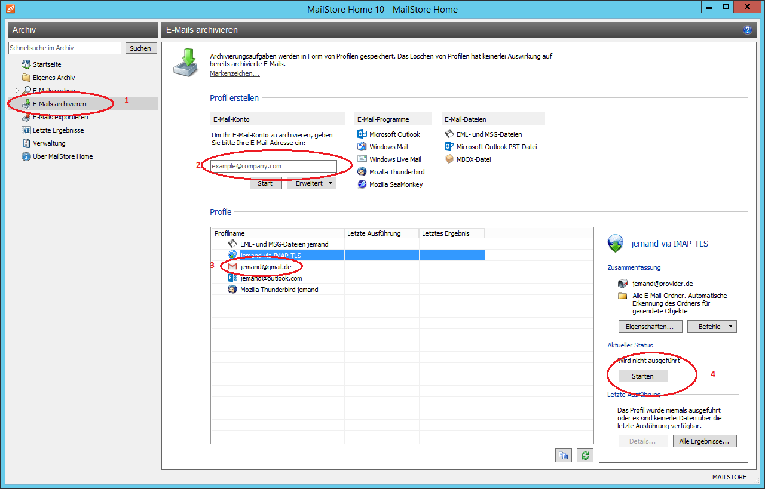Click the Alle Ergebnisse... button
The height and width of the screenshot is (489, 765).
[x=705, y=441]
